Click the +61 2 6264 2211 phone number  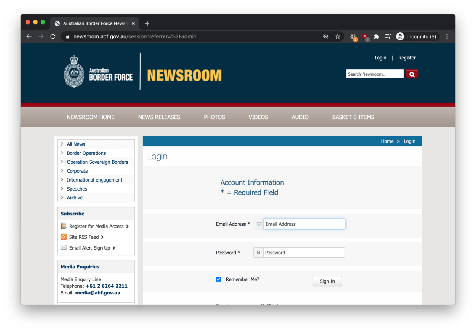coord(106,286)
